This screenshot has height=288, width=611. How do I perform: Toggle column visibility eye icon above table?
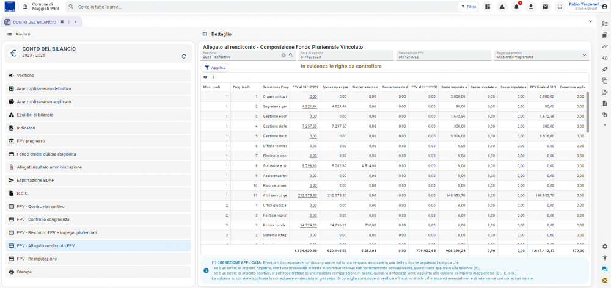[x=205, y=77]
